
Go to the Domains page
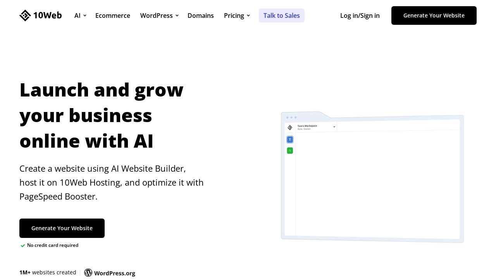click(201, 15)
